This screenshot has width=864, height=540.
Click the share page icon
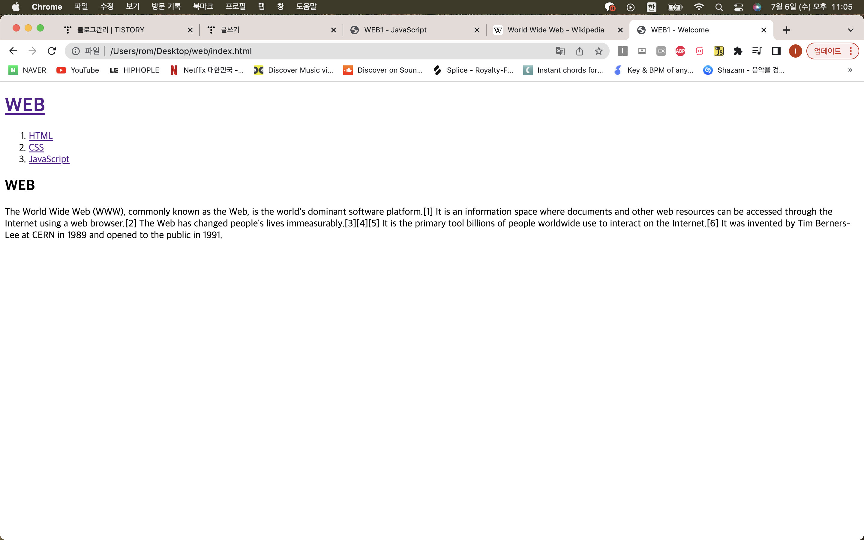[580, 51]
